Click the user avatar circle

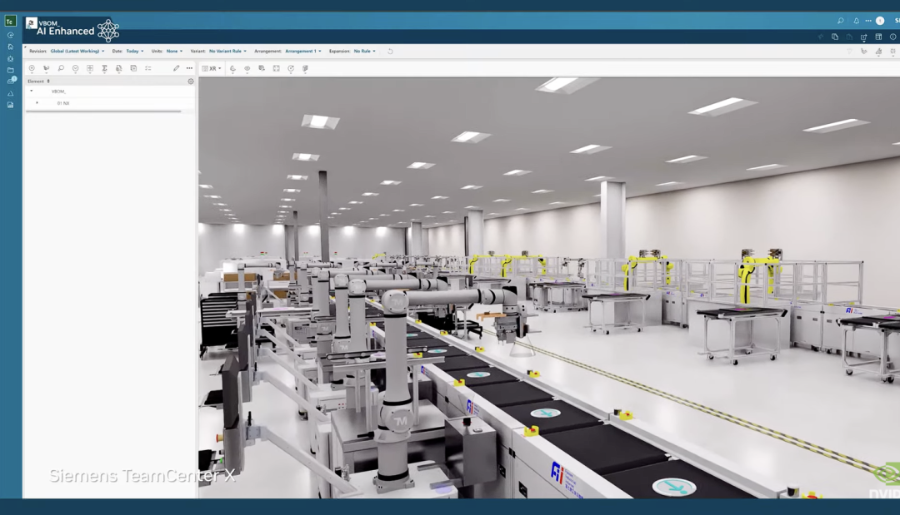pos(880,21)
